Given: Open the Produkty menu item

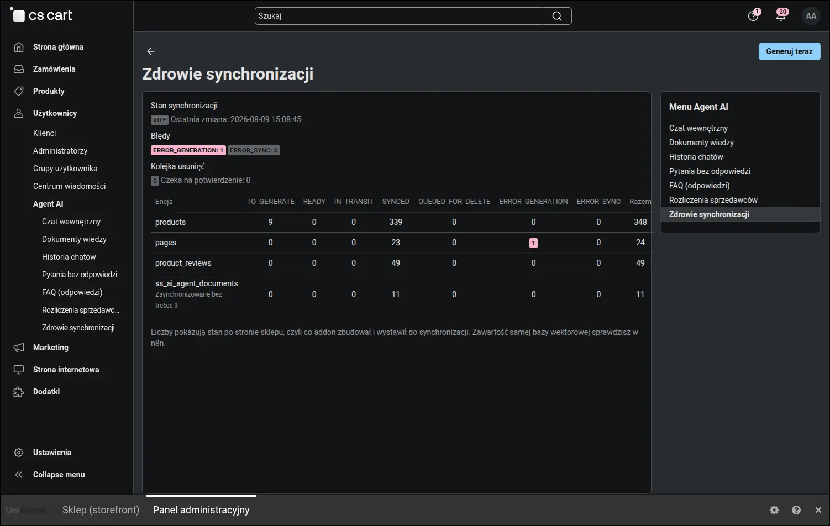Looking at the screenshot, I should [x=49, y=91].
